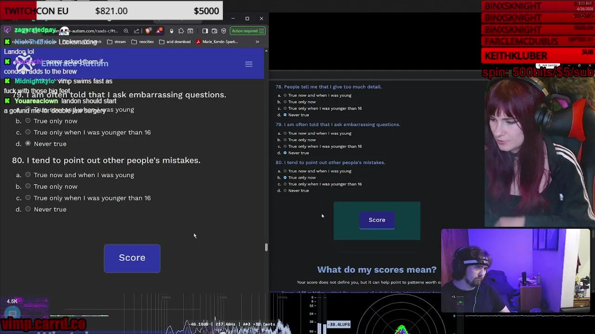The image size is (595, 334).
Task: Right window Q80: select True only now
Action: click(x=285, y=178)
